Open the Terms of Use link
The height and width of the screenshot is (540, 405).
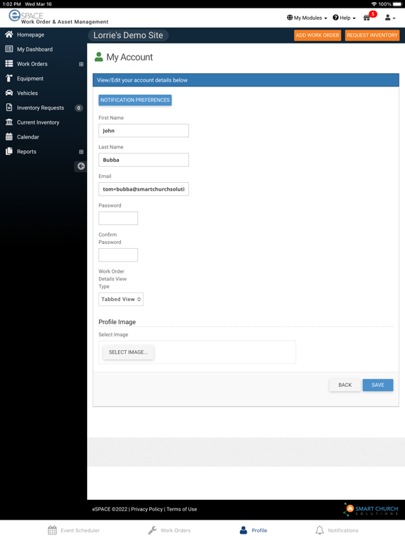[182, 509]
